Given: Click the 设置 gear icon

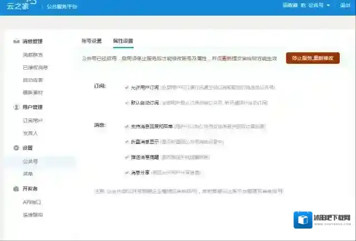Looking at the screenshot, I should tap(16, 148).
